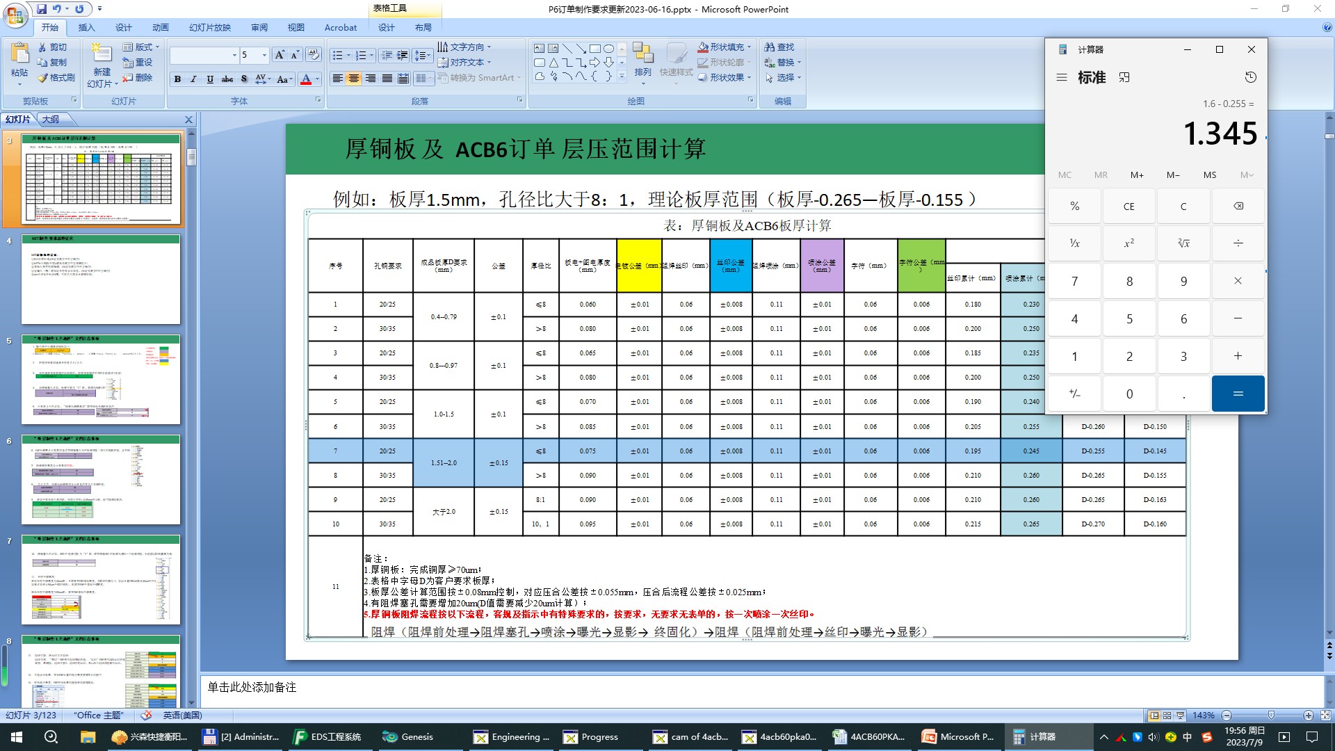This screenshot has width=1335, height=751.
Task: Click the Cut (剪切) scissors icon
Action: pyautogui.click(x=43, y=47)
